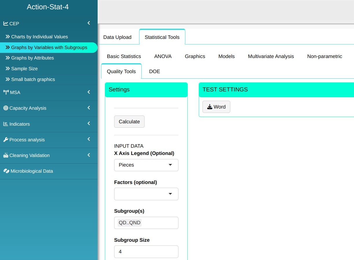Click the Capacity Analysis target icon
This screenshot has height=260, width=354.
(6, 108)
